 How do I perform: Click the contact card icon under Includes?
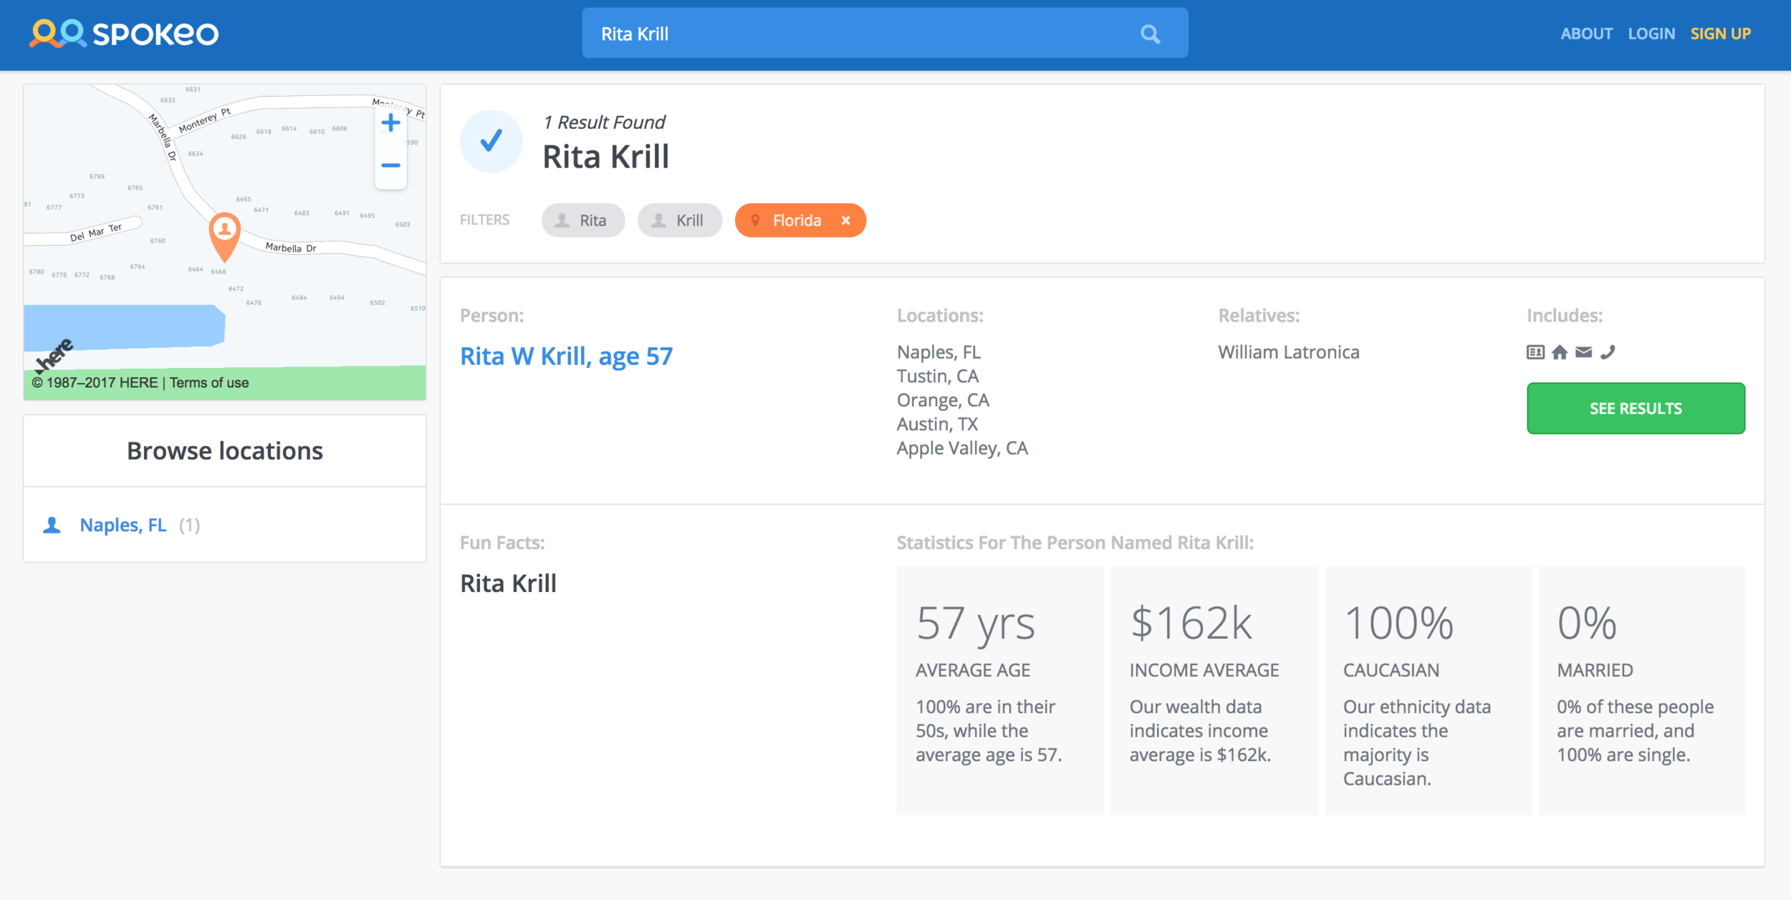point(1535,352)
